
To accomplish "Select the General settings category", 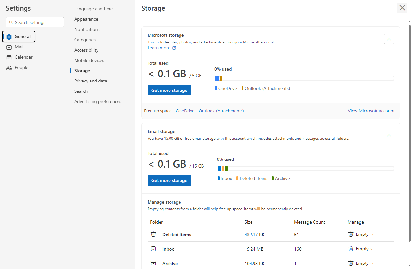I will click(19, 37).
